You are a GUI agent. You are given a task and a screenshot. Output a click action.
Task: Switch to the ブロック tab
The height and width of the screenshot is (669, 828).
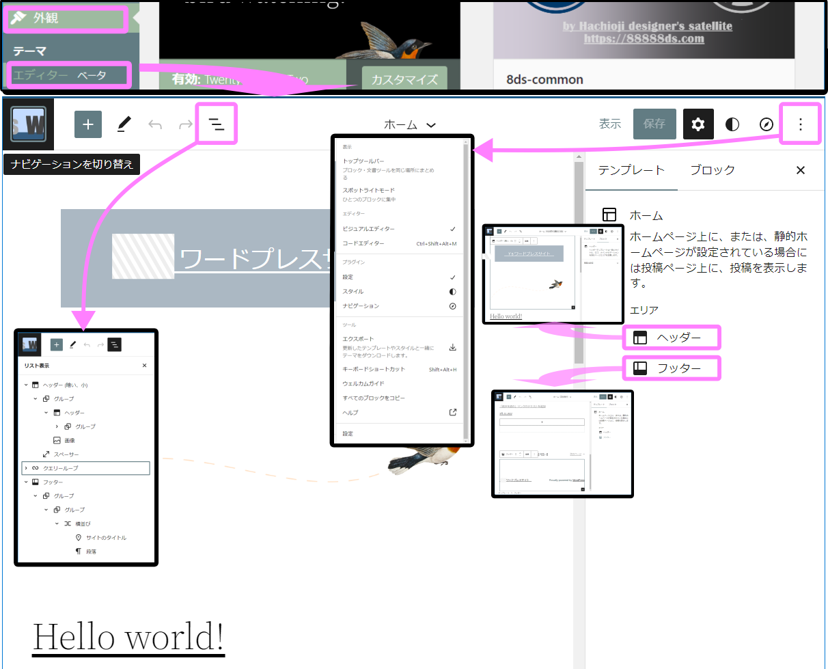[713, 170]
